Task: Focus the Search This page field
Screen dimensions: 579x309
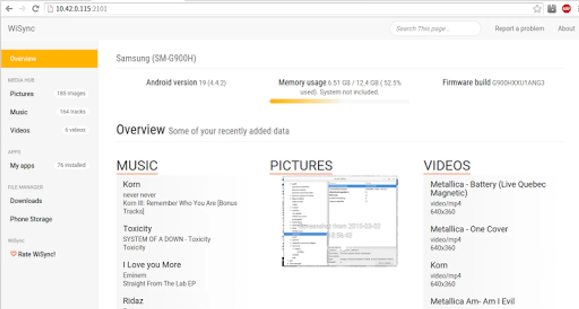Action: (435, 28)
